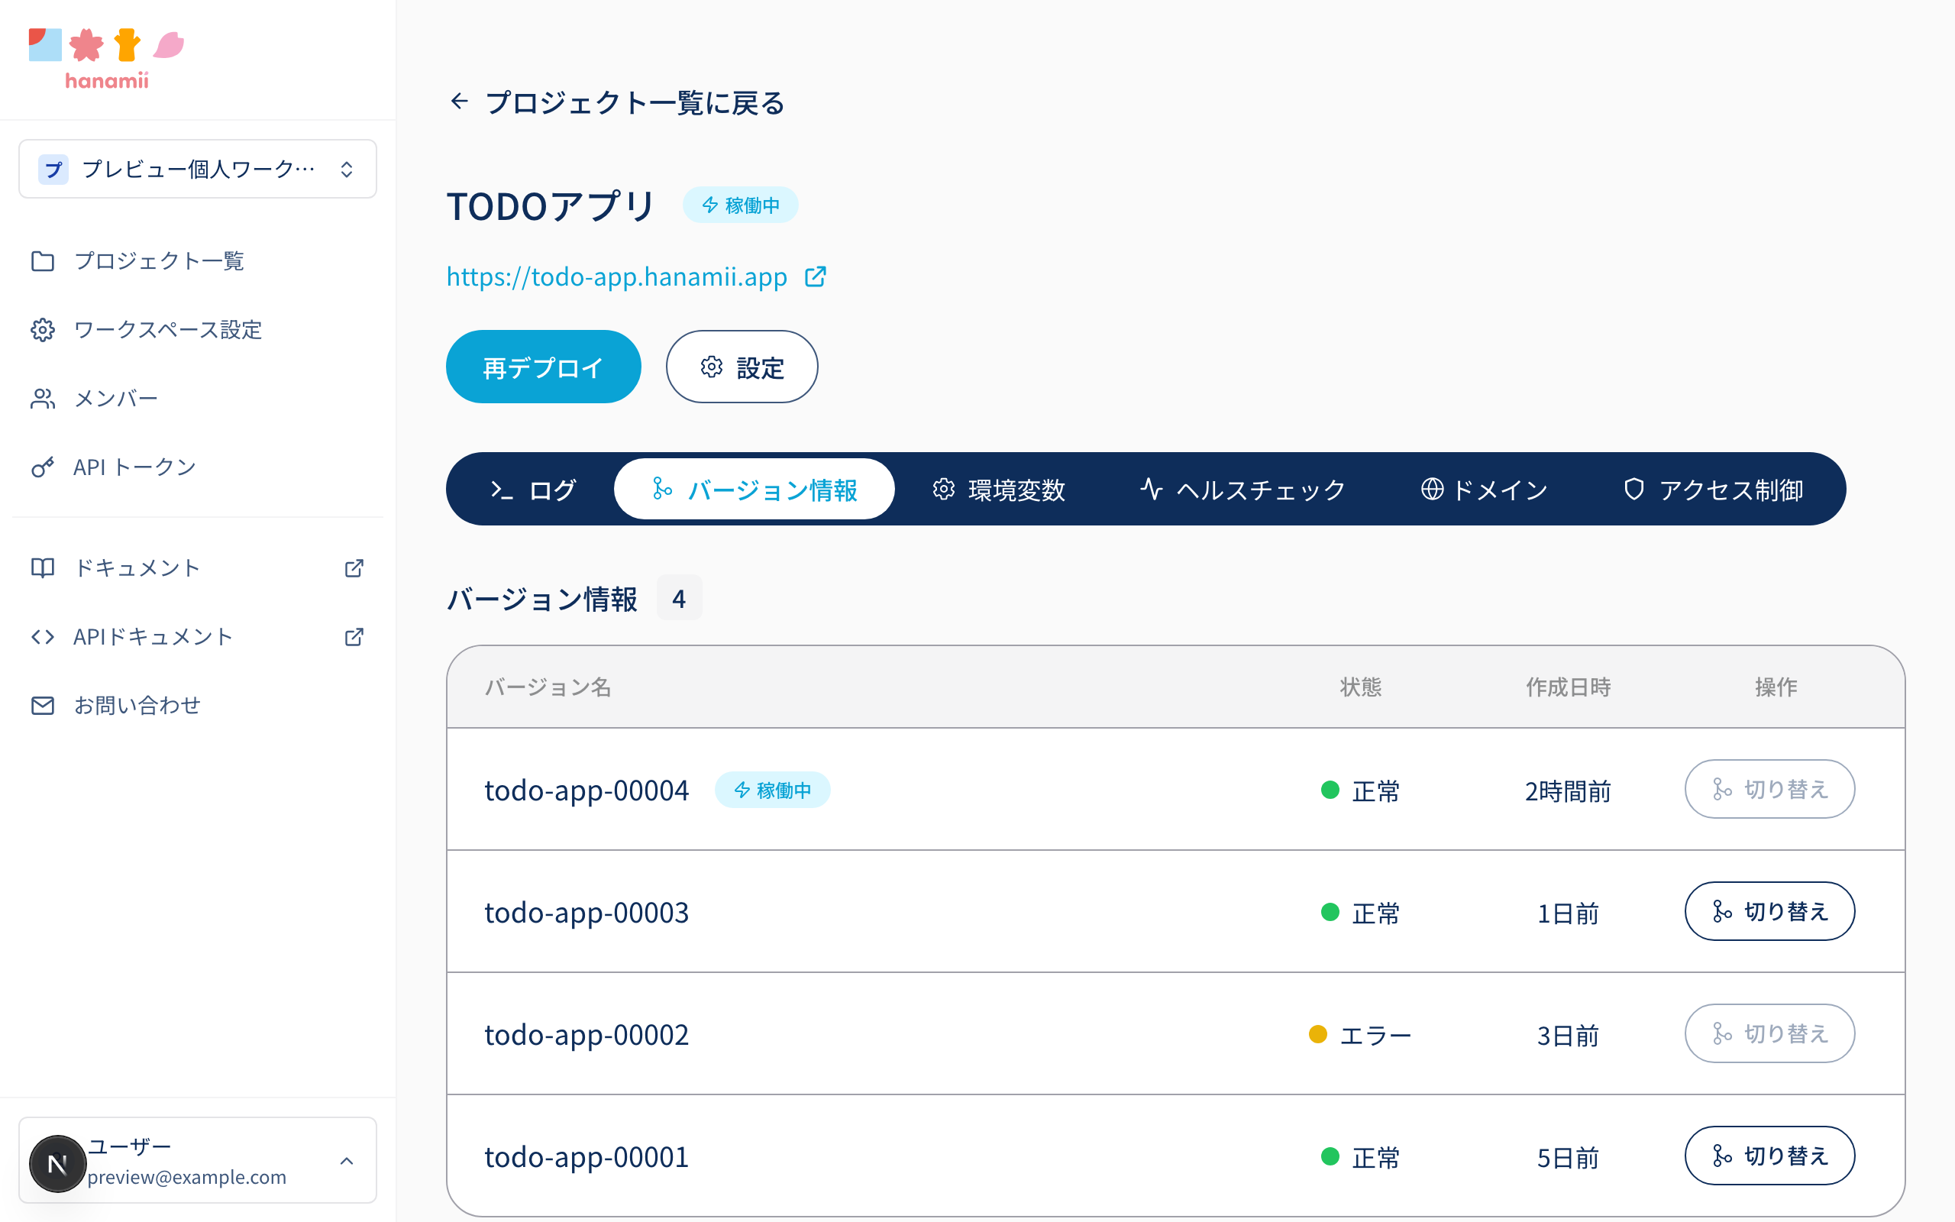Select the todo-app-00003 version name
The height and width of the screenshot is (1222, 1955).
(586, 913)
